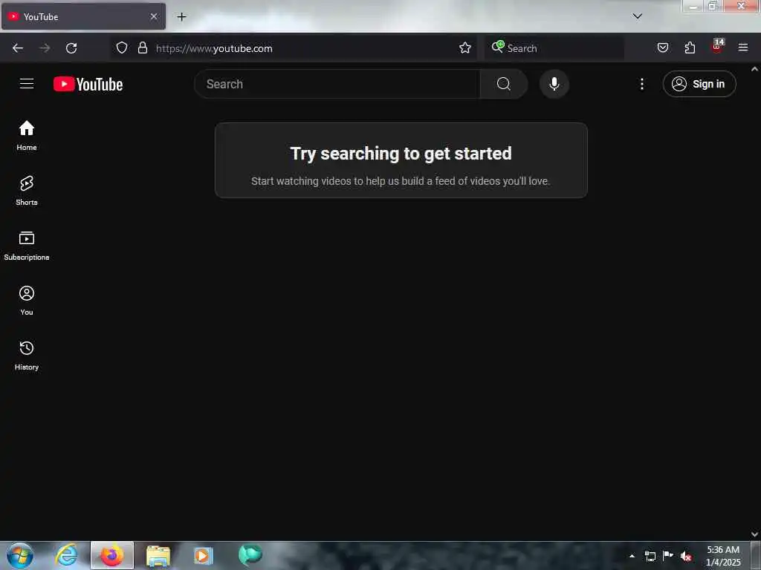Open the tracking protection shield icon
Image resolution: width=761 pixels, height=570 pixels.
[122, 48]
